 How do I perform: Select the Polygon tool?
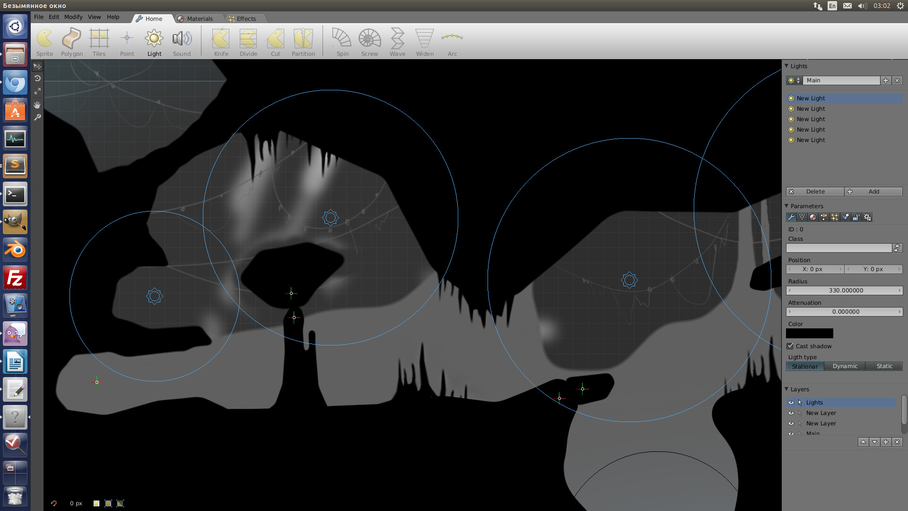pos(72,42)
